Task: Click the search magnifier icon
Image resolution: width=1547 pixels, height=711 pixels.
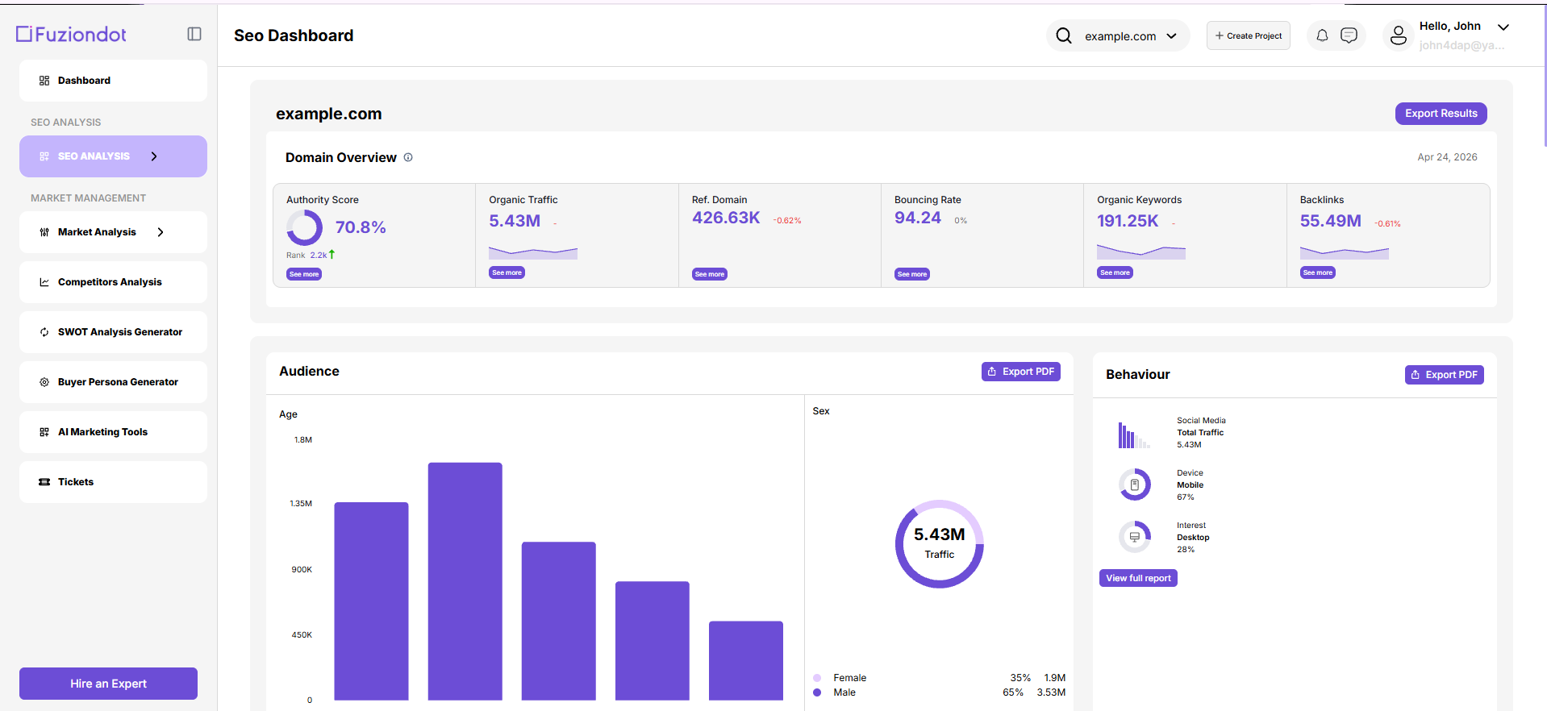Action: coord(1064,35)
